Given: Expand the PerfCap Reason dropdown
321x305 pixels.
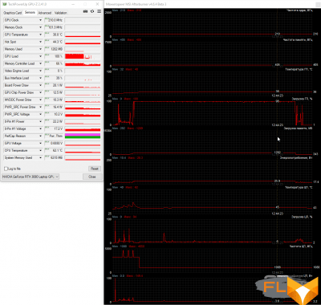Looking at the screenshot, I should [x=40, y=136].
